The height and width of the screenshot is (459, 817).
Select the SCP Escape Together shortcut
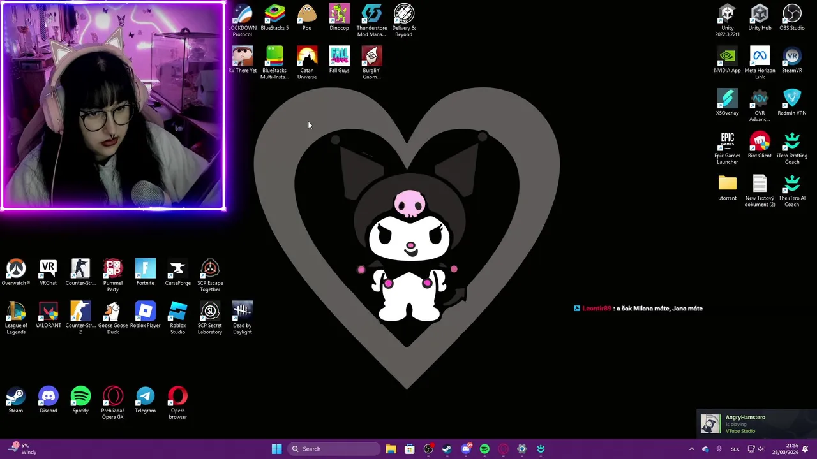210,275
